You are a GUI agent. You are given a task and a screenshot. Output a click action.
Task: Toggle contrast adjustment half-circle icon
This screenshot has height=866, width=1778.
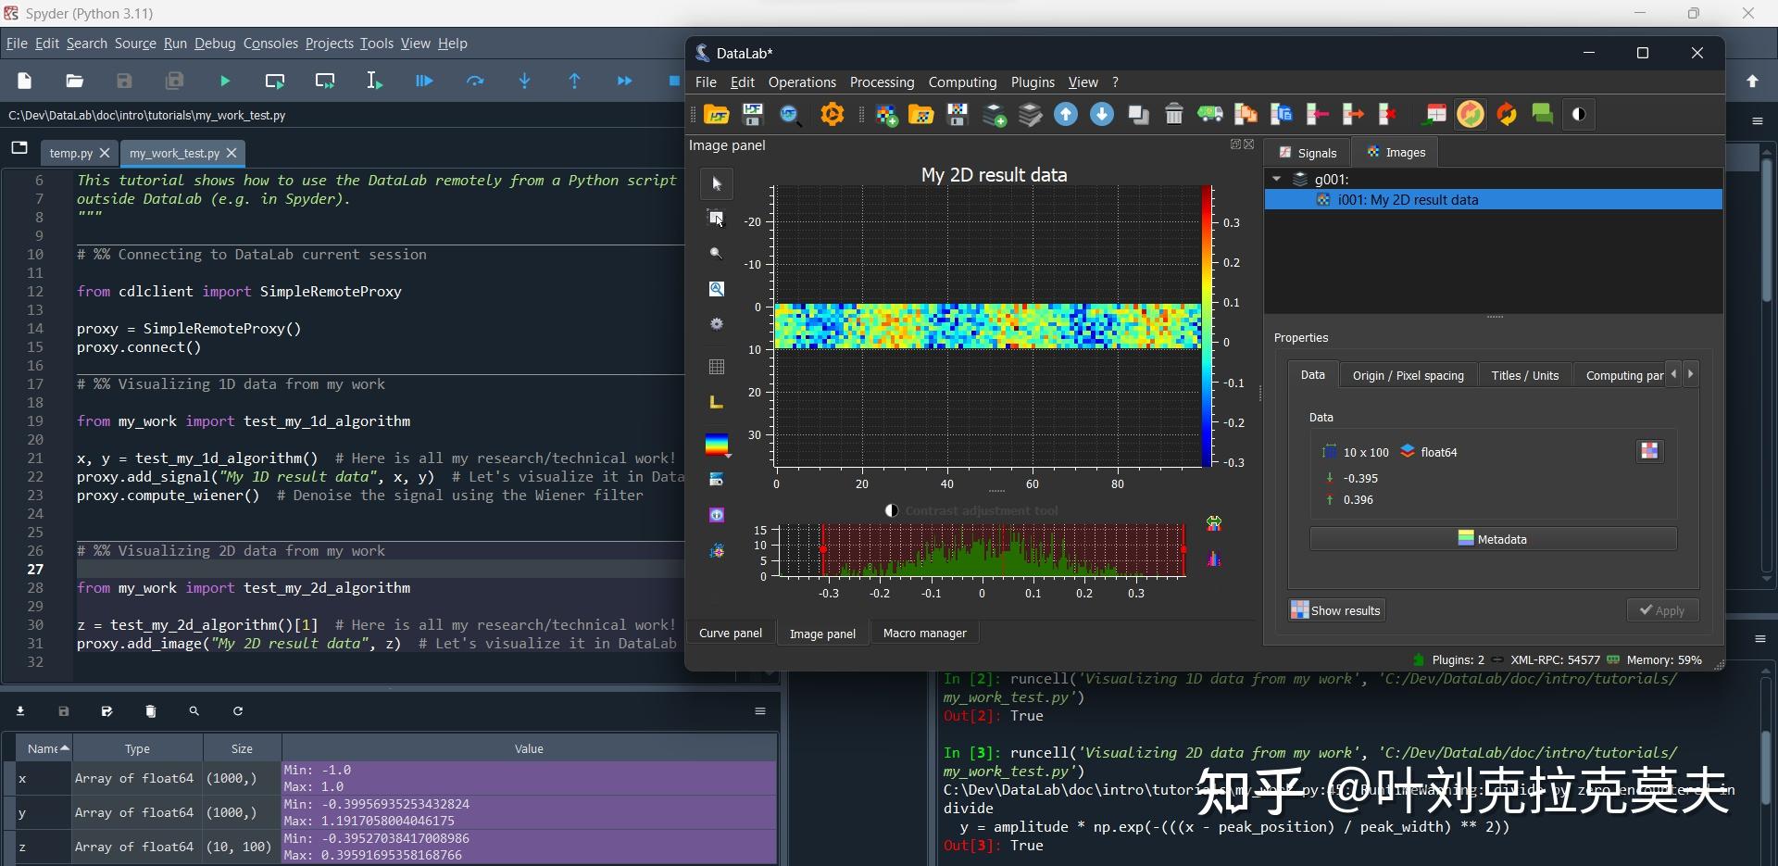tap(1579, 115)
